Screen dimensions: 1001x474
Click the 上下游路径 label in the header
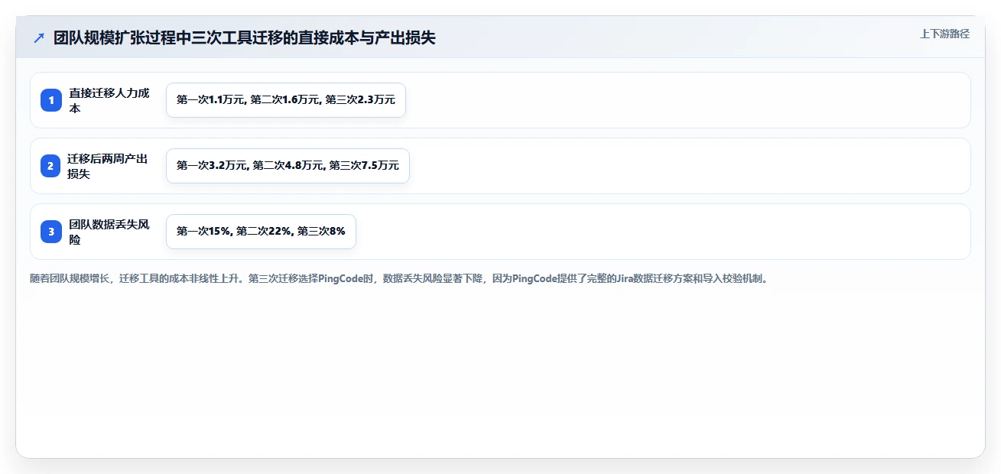pos(944,34)
